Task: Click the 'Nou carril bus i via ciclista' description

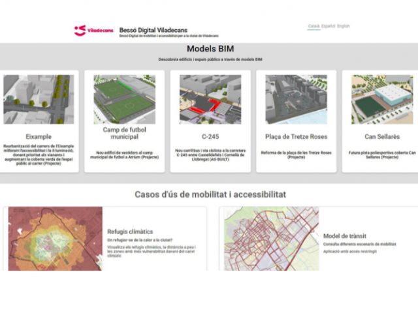Action: coord(210,155)
